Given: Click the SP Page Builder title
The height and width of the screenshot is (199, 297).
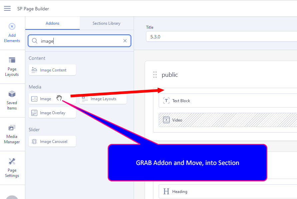Looking at the screenshot, I should (33, 9).
